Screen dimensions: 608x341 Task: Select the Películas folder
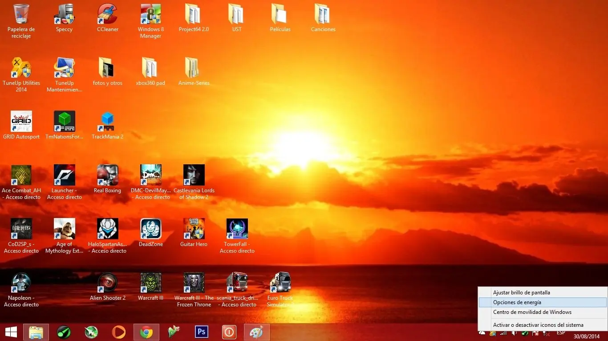[x=280, y=18]
